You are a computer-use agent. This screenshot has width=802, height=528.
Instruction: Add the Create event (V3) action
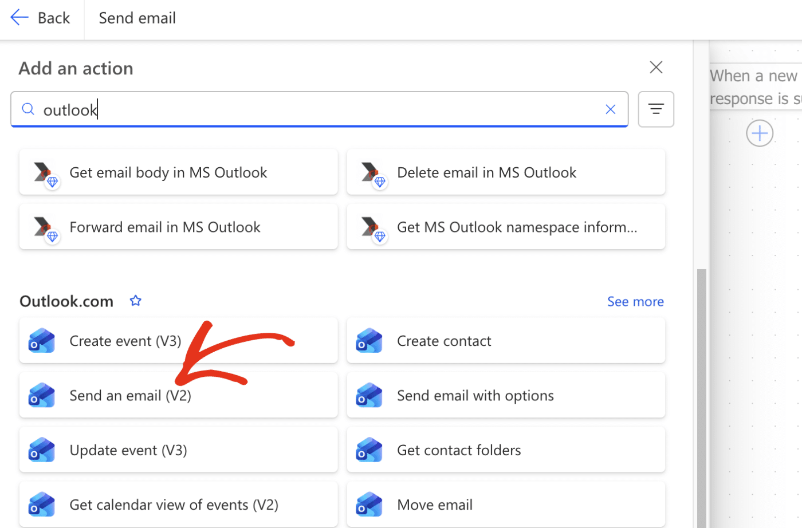tap(178, 341)
